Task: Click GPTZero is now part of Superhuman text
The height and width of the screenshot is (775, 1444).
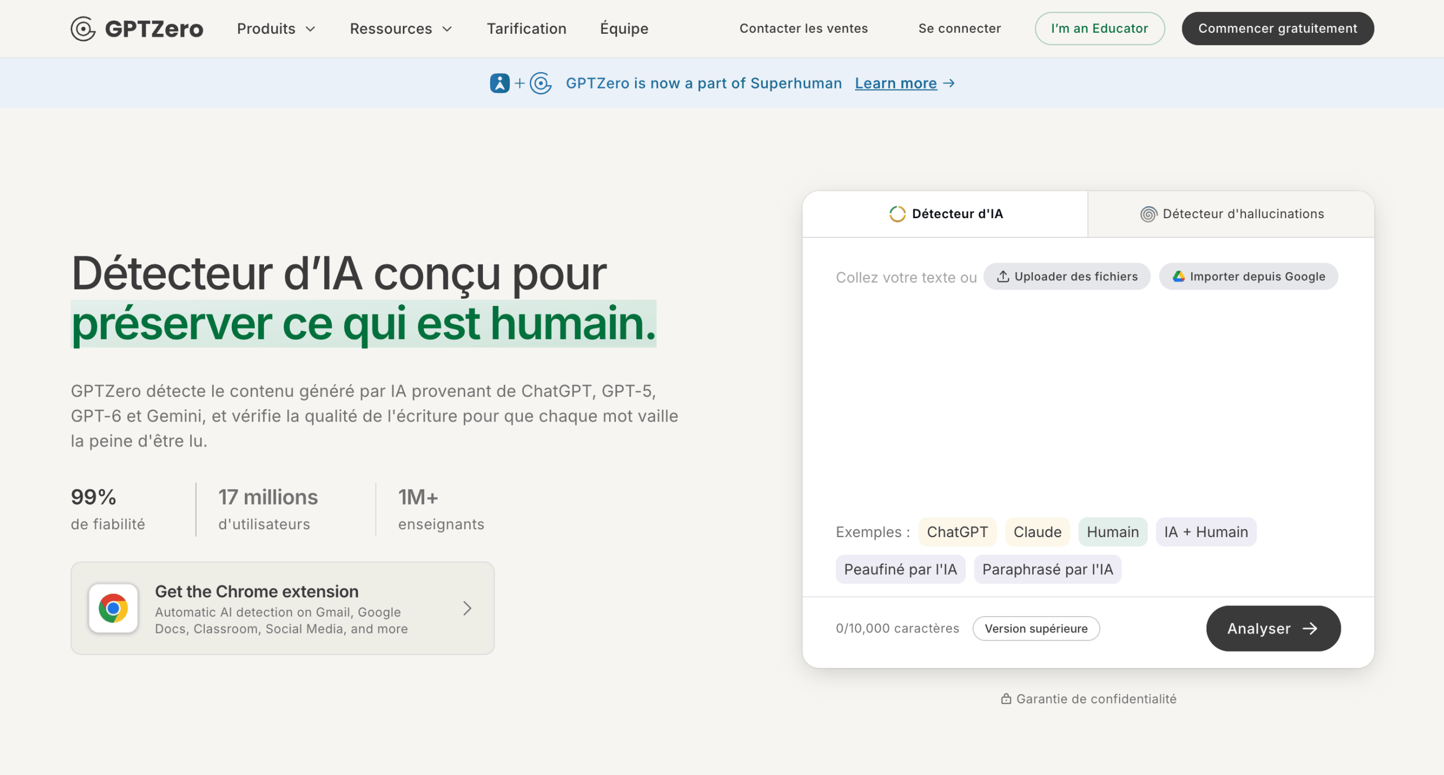Action: [703, 83]
